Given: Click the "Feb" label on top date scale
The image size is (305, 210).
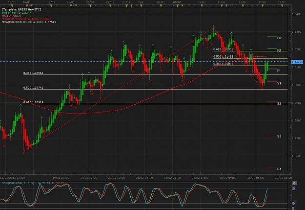Looking at the screenshot, I should pyautogui.click(x=141, y=2).
